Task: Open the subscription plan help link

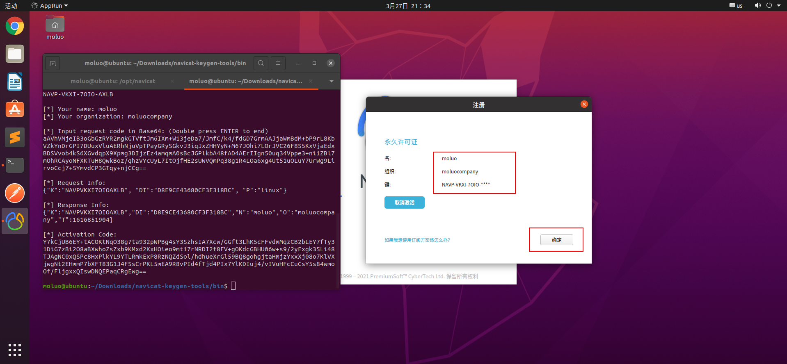Action: (x=417, y=240)
